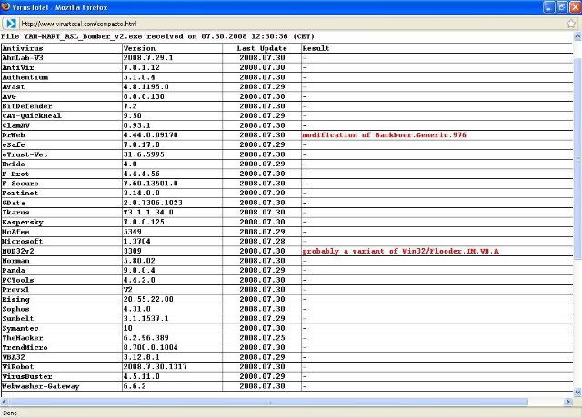
Task: Restore down the Firefox window
Action: [562, 7]
